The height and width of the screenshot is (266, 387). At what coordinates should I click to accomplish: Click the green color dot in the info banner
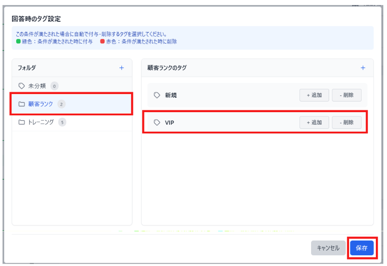pos(19,42)
